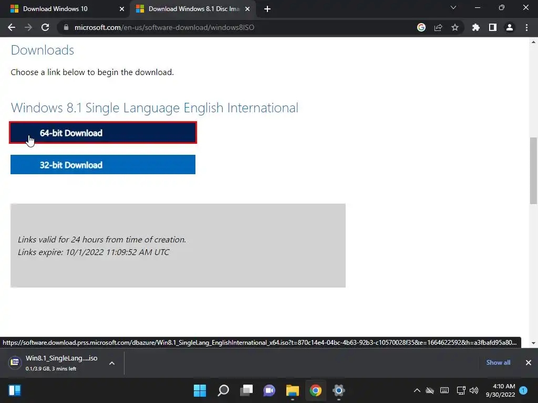Close the Download Windows 10 tab

coord(122,9)
